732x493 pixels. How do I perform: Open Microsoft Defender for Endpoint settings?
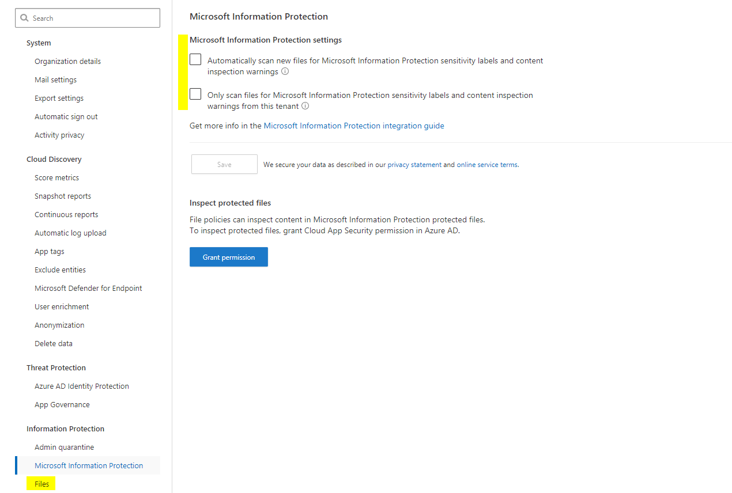(88, 289)
